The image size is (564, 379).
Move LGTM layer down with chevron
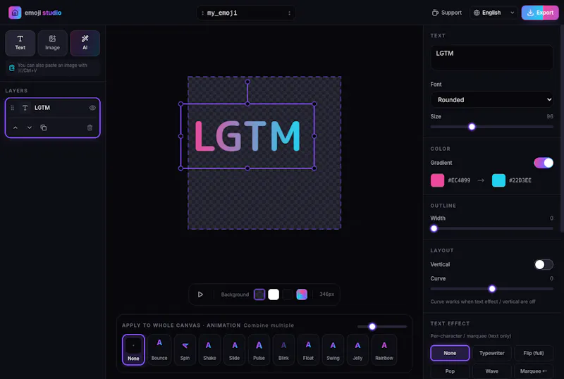click(30, 128)
